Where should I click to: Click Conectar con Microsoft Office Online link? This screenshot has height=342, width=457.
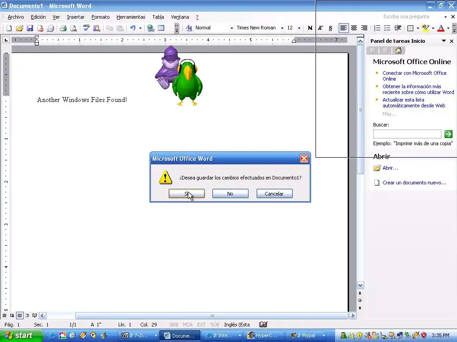[x=414, y=76]
